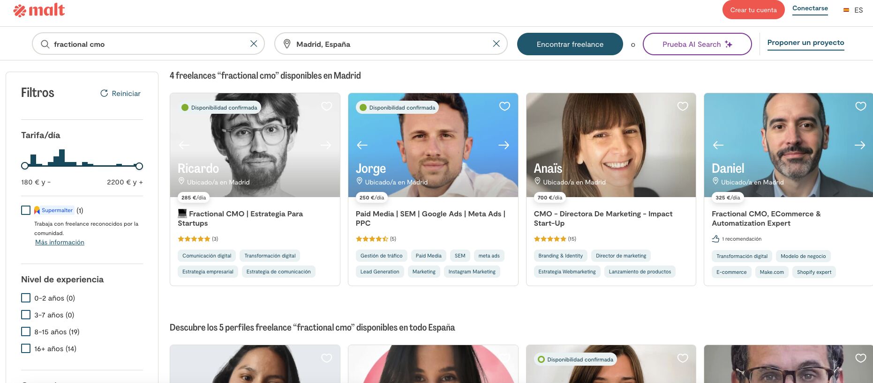Image resolution: width=873 pixels, height=383 pixels.
Task: Show next photo on Jorge's card
Action: 504,145
